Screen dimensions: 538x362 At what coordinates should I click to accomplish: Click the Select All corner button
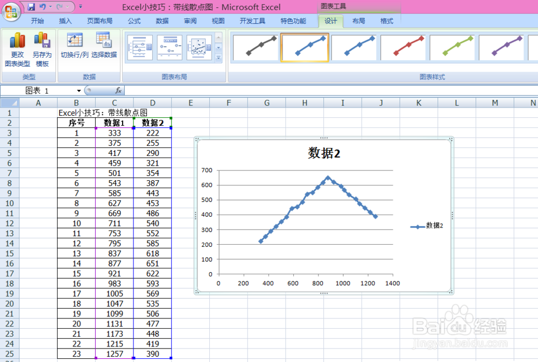(10, 103)
